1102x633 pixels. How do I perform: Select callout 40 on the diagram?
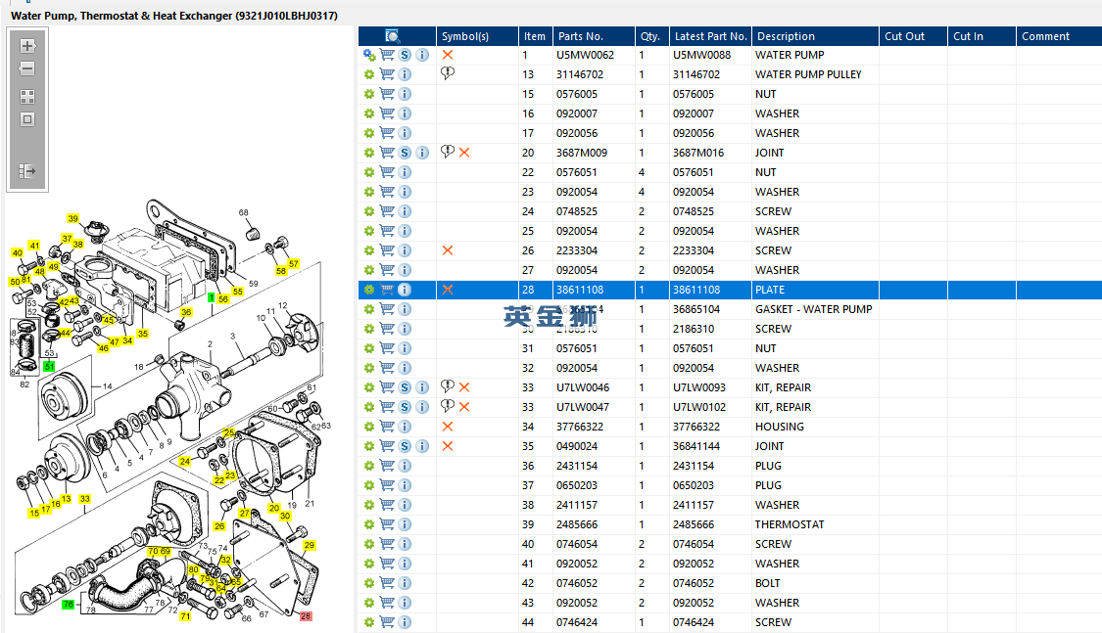pyautogui.click(x=18, y=252)
